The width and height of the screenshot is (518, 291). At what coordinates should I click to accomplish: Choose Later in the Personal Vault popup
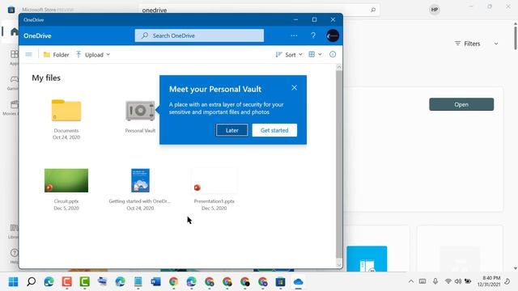click(x=232, y=130)
